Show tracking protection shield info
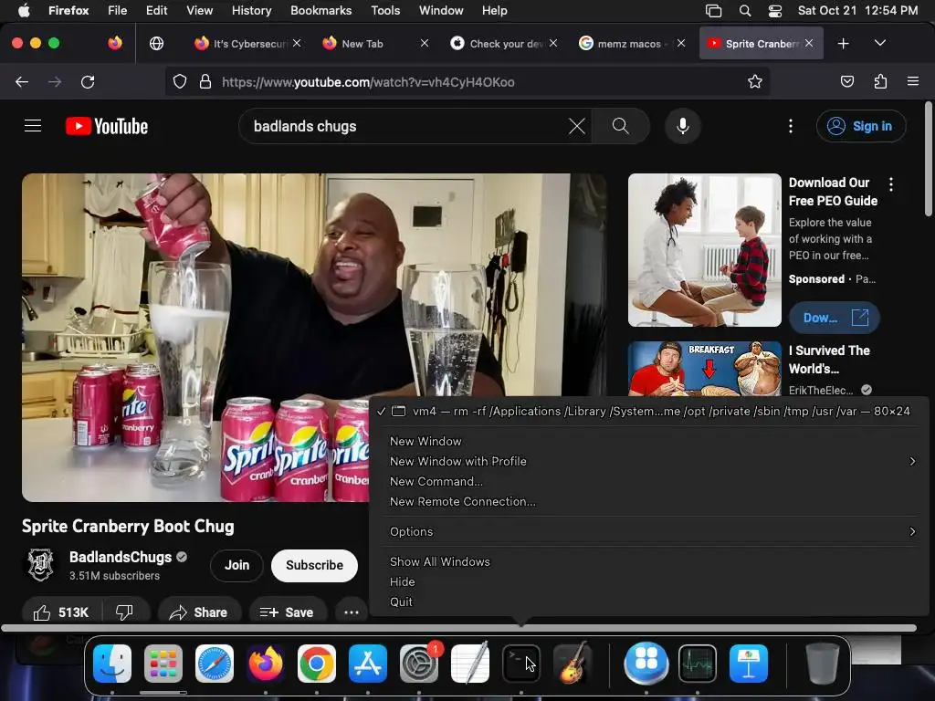 (180, 81)
